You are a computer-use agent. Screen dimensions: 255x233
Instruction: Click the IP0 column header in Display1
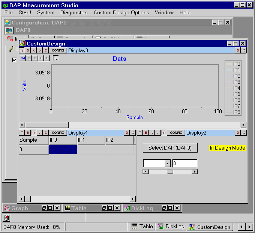tap(63, 140)
